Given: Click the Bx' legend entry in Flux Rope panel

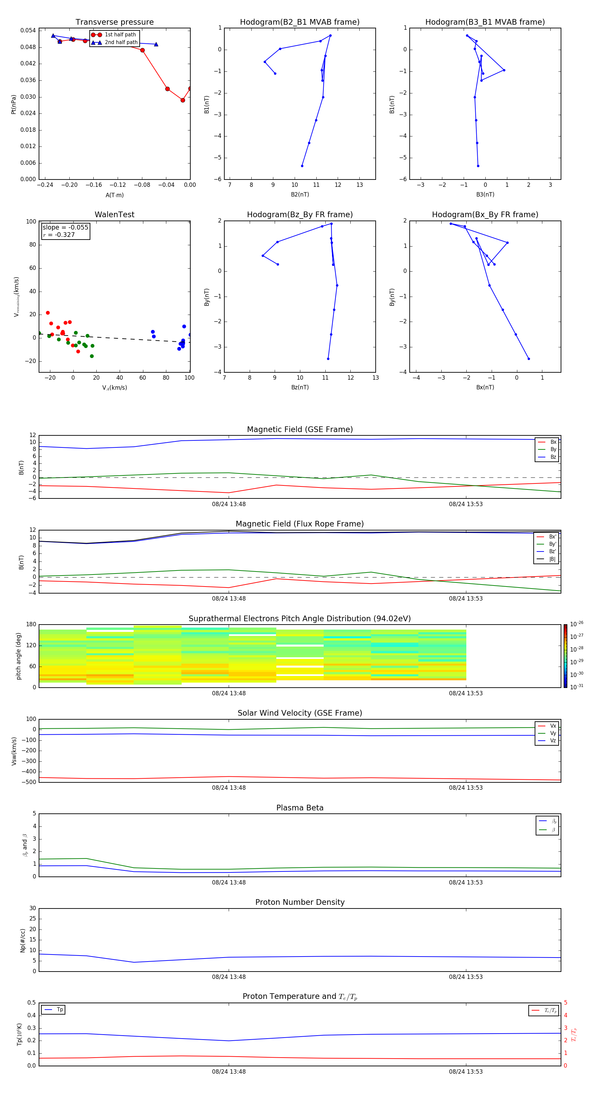Looking at the screenshot, I should 547,537.
